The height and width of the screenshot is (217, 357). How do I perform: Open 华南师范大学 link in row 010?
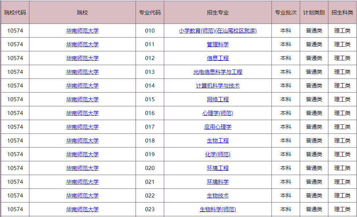[82, 31]
